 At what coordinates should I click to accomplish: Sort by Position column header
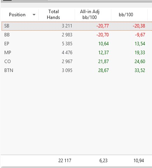coord(17,15)
